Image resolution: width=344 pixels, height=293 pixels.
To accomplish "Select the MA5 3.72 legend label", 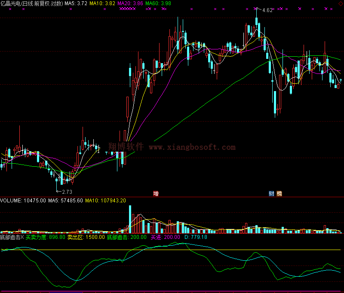I will (76, 3).
